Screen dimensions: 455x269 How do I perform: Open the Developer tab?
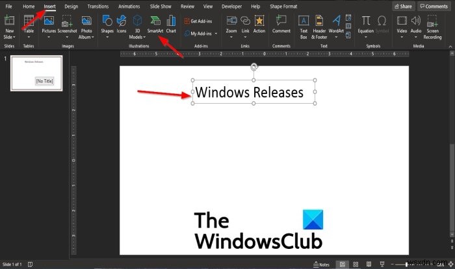click(231, 6)
